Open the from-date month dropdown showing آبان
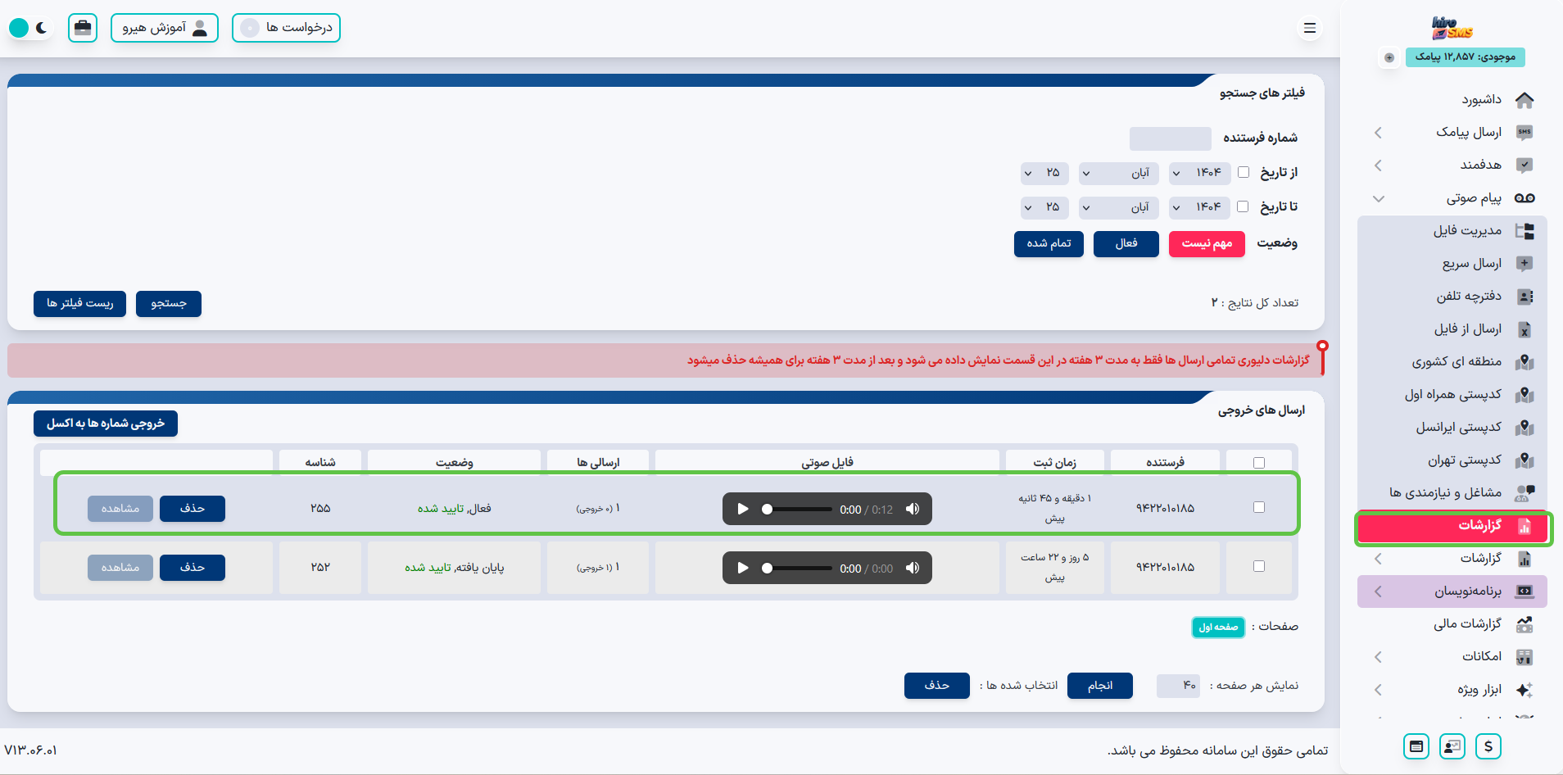The height and width of the screenshot is (775, 1563). coord(1119,173)
